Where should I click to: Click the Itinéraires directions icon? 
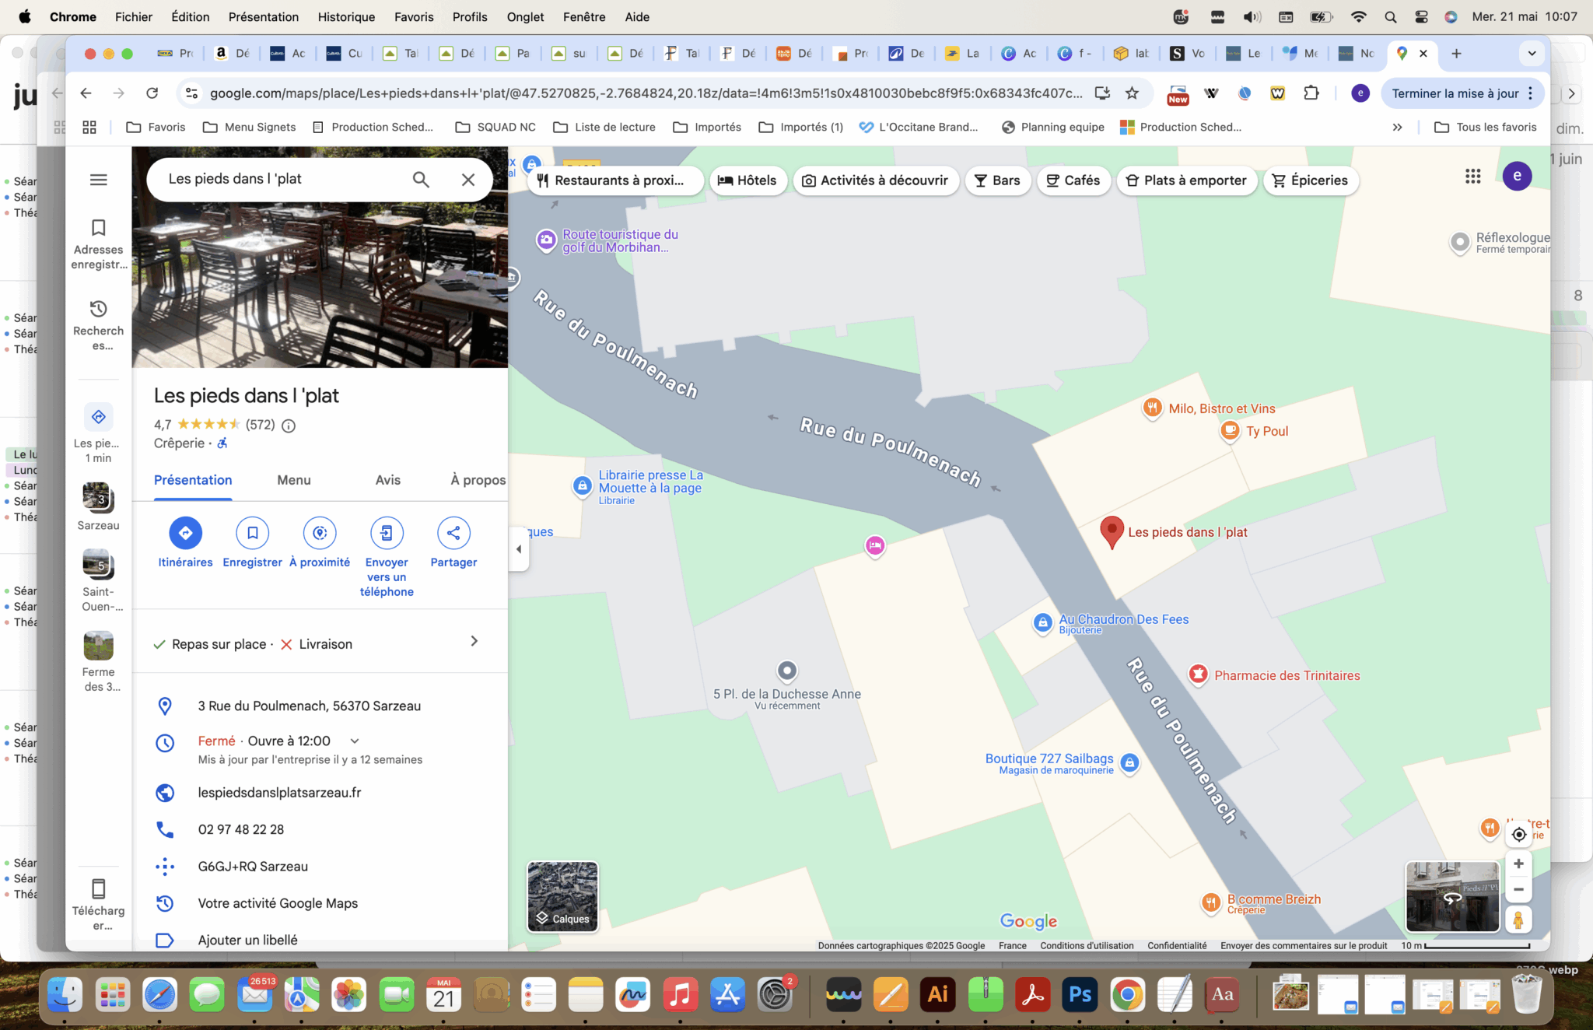coord(185,533)
